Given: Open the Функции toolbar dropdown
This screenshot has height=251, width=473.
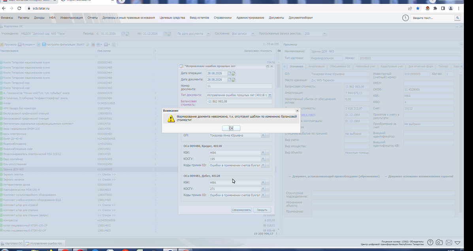Looking at the screenshot, I should click(x=26, y=44).
